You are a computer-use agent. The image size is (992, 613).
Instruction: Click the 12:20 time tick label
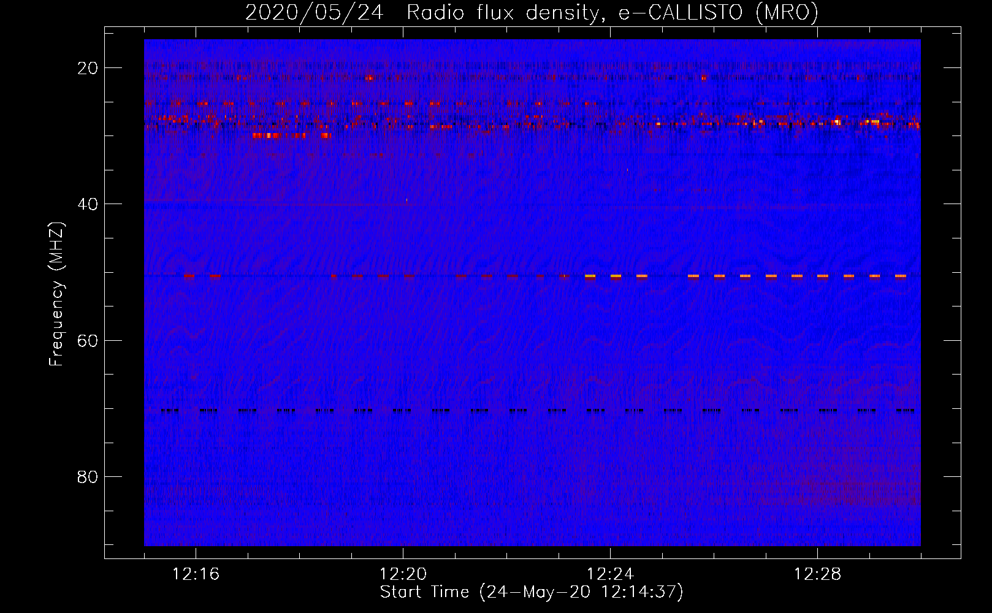click(x=403, y=574)
